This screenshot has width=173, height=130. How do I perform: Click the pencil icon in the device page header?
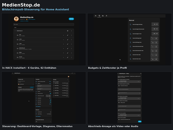72,73
